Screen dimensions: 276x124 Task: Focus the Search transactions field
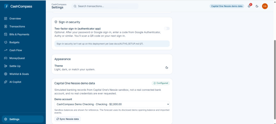click(105, 6)
